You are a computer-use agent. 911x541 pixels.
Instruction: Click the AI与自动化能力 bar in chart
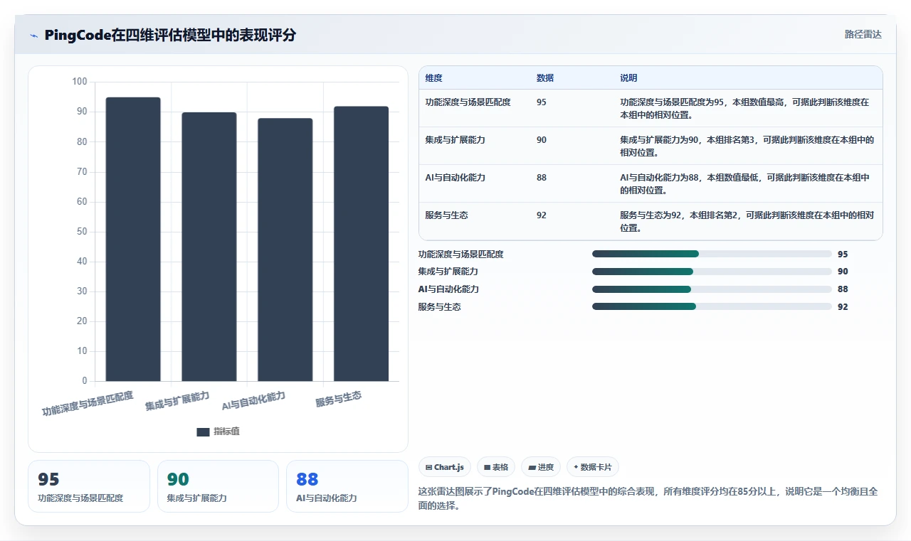pyautogui.click(x=285, y=250)
